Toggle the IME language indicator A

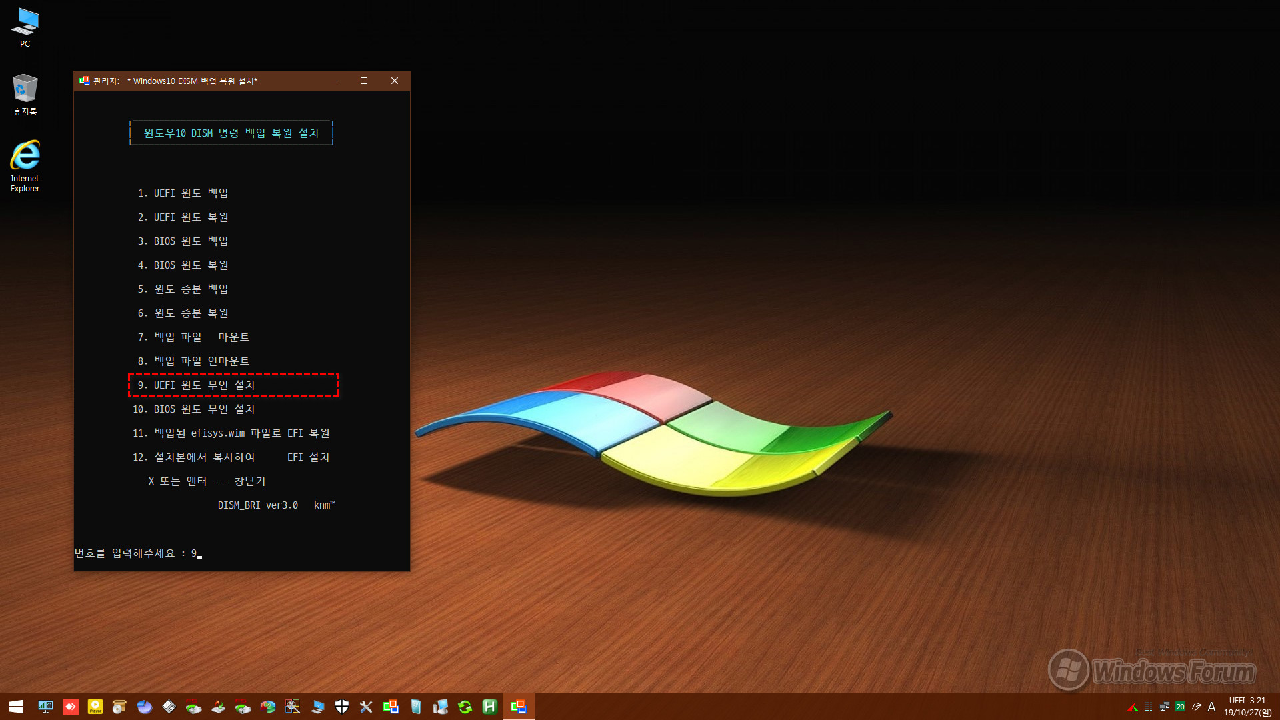1212,707
